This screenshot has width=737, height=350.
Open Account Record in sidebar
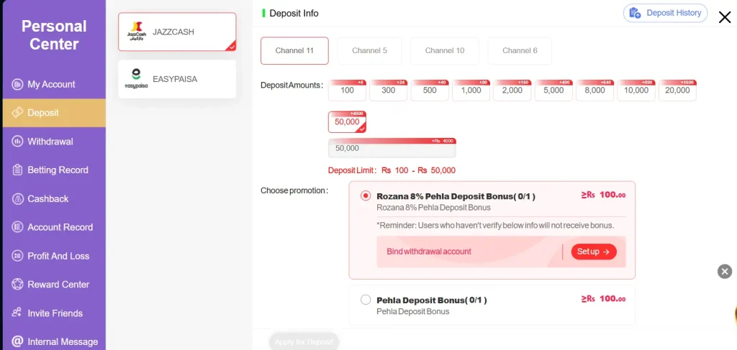pyautogui.click(x=53, y=227)
